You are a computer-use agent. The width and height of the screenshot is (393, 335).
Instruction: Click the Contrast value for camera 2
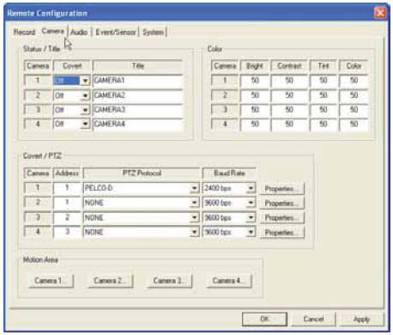289,95
